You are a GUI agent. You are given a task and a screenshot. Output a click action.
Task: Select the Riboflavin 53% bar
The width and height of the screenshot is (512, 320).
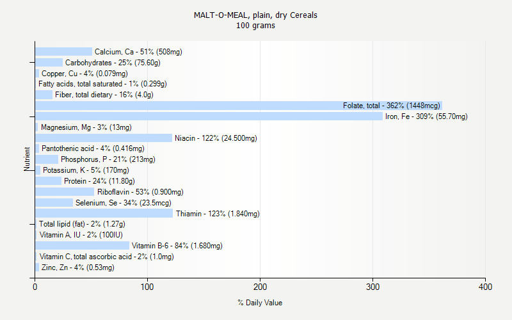(65, 191)
